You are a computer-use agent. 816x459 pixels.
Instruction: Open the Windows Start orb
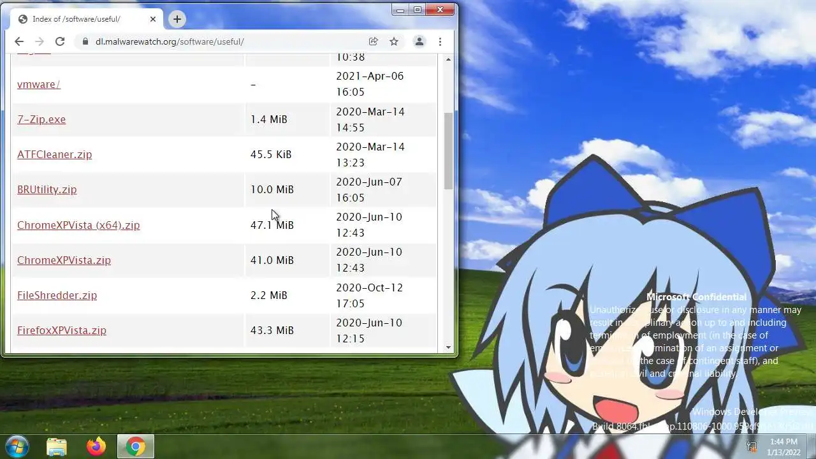click(x=17, y=446)
